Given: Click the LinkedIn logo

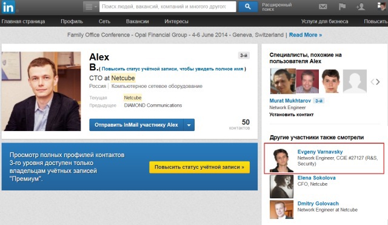Looking at the screenshot, I should (8, 7).
